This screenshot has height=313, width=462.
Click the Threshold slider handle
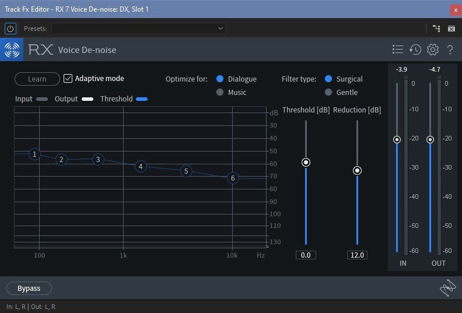[x=306, y=163]
